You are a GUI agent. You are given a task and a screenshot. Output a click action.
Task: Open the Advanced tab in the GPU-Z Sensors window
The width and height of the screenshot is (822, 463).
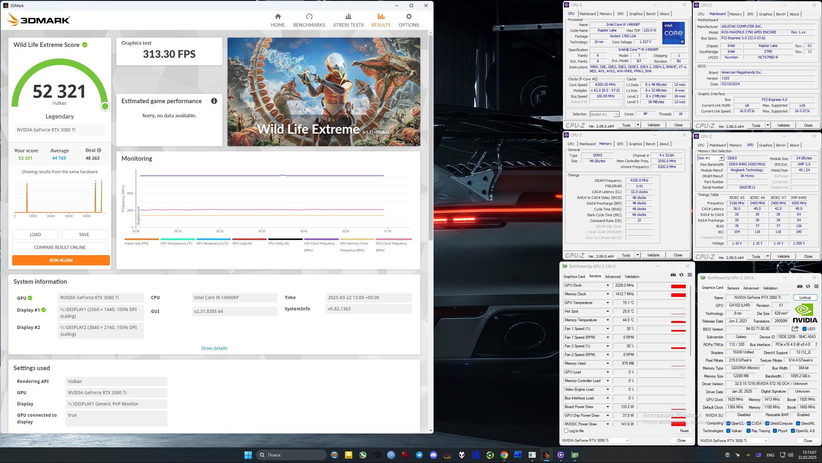coord(612,277)
